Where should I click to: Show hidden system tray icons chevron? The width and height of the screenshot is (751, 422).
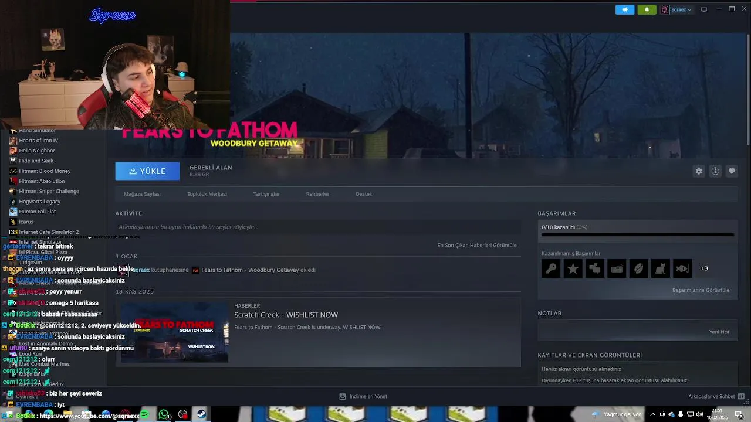pos(652,414)
